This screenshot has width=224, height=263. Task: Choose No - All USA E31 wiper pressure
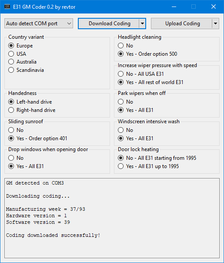coord(141,74)
